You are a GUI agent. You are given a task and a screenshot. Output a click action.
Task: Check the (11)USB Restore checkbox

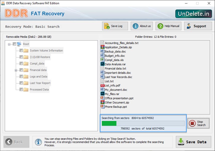(21, 57)
